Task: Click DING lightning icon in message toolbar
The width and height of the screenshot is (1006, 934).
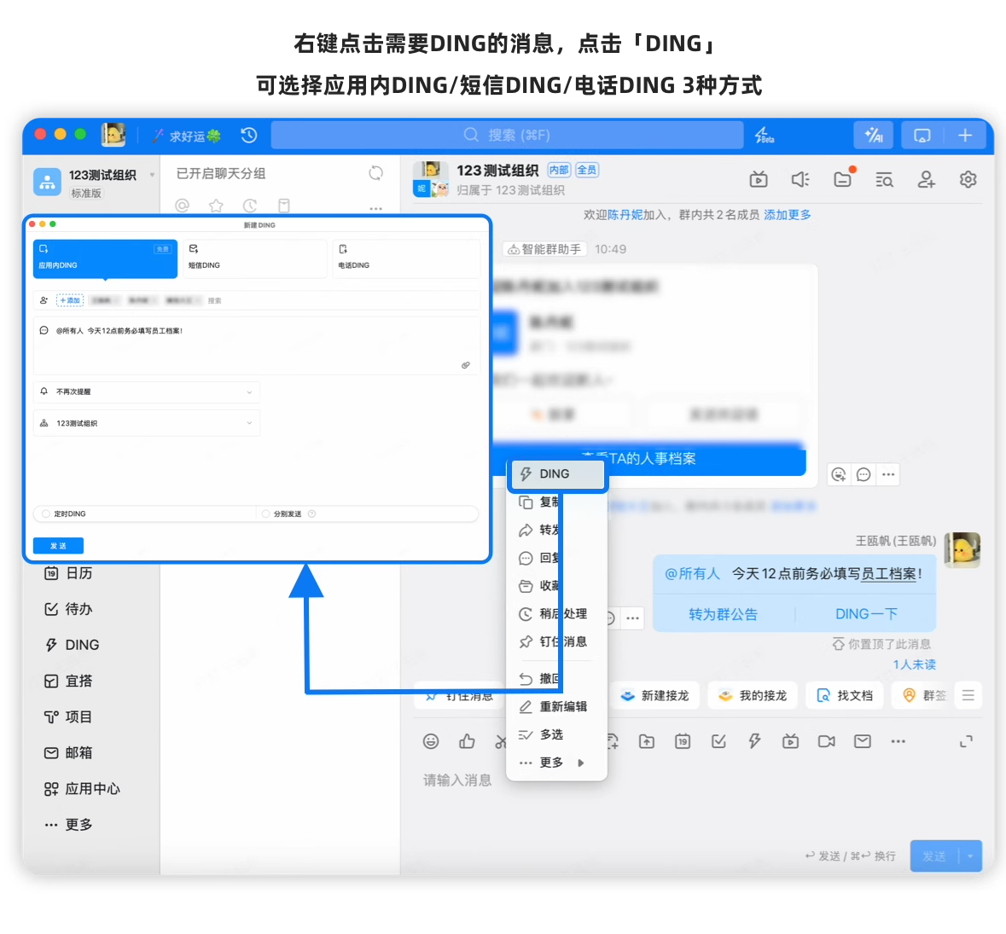Action: [x=754, y=741]
